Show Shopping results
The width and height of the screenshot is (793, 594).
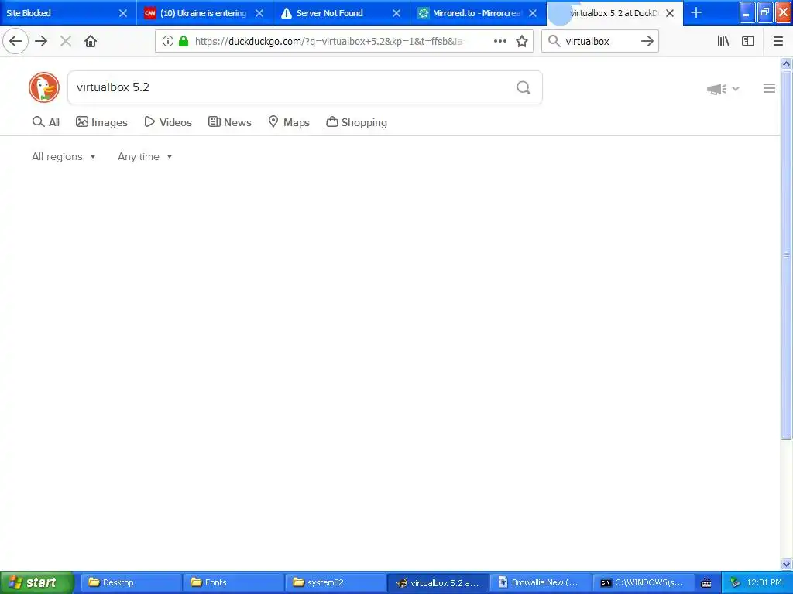pos(356,122)
